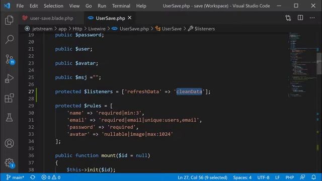322x181 pixels.
Task: Change indentation via Spaces: 4
Action: (x=242, y=177)
